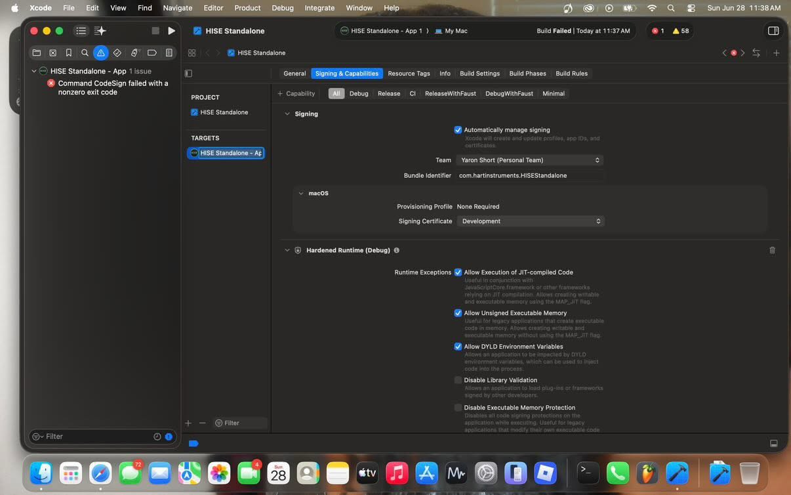Collapse the Signing section
Viewport: 791px width, 495px height.
(287, 114)
